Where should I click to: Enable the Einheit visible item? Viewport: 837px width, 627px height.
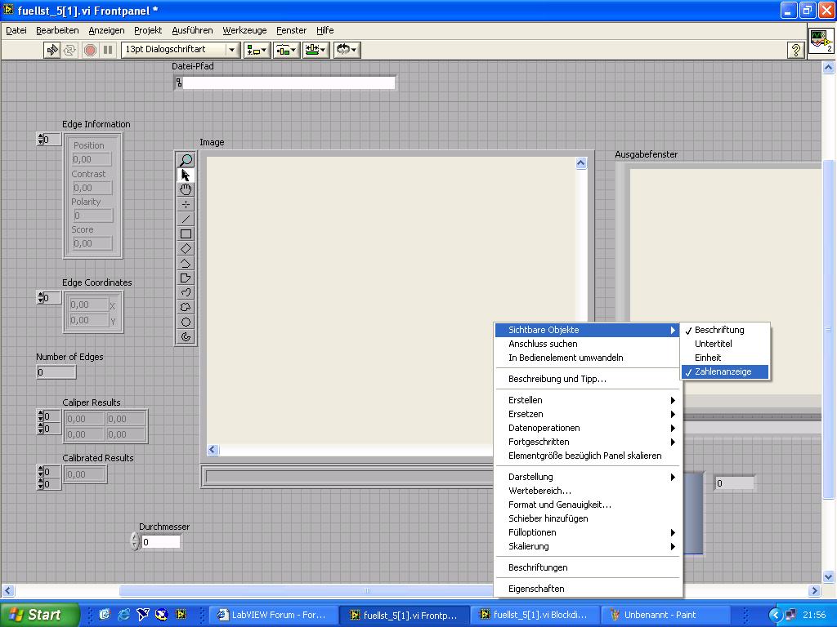(x=708, y=358)
